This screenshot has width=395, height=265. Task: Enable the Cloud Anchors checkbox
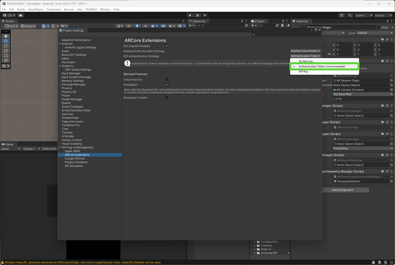coord(167,80)
